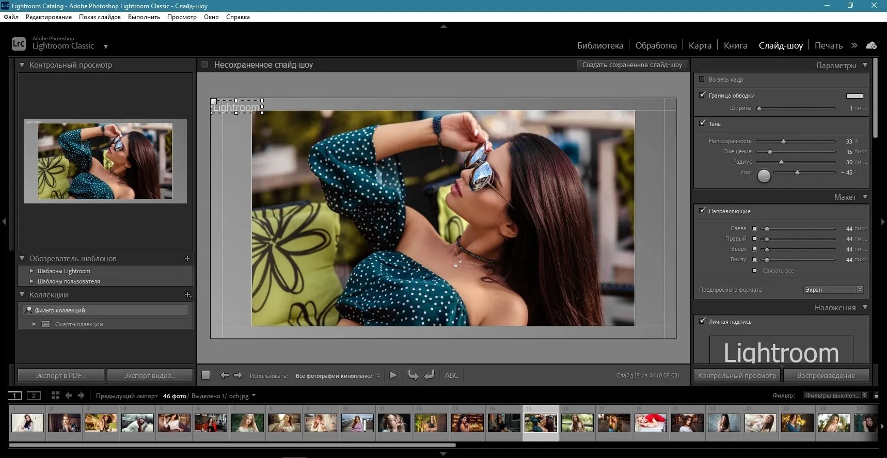
Task: Click the rotate clockwise arrow icon
Action: click(x=429, y=375)
